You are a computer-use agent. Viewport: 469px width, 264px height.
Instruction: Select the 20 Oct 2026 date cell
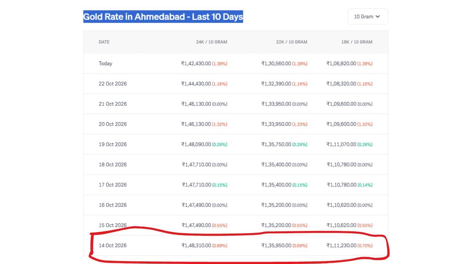[113, 124]
